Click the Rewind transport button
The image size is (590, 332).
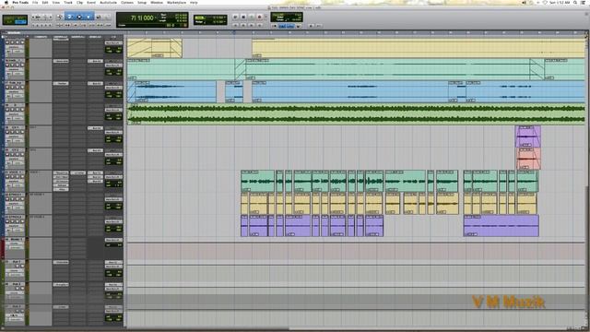tap(243, 25)
